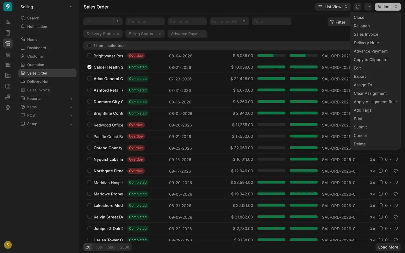Like the Nyquist Labs order with heart icon
Screen dimensions: 405x253
pyautogui.click(x=396, y=159)
